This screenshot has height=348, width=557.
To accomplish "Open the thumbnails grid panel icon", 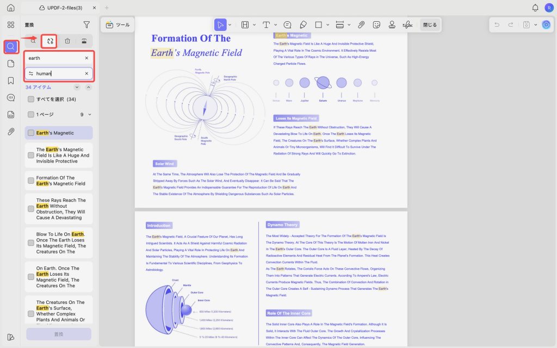I will [x=11, y=24].
